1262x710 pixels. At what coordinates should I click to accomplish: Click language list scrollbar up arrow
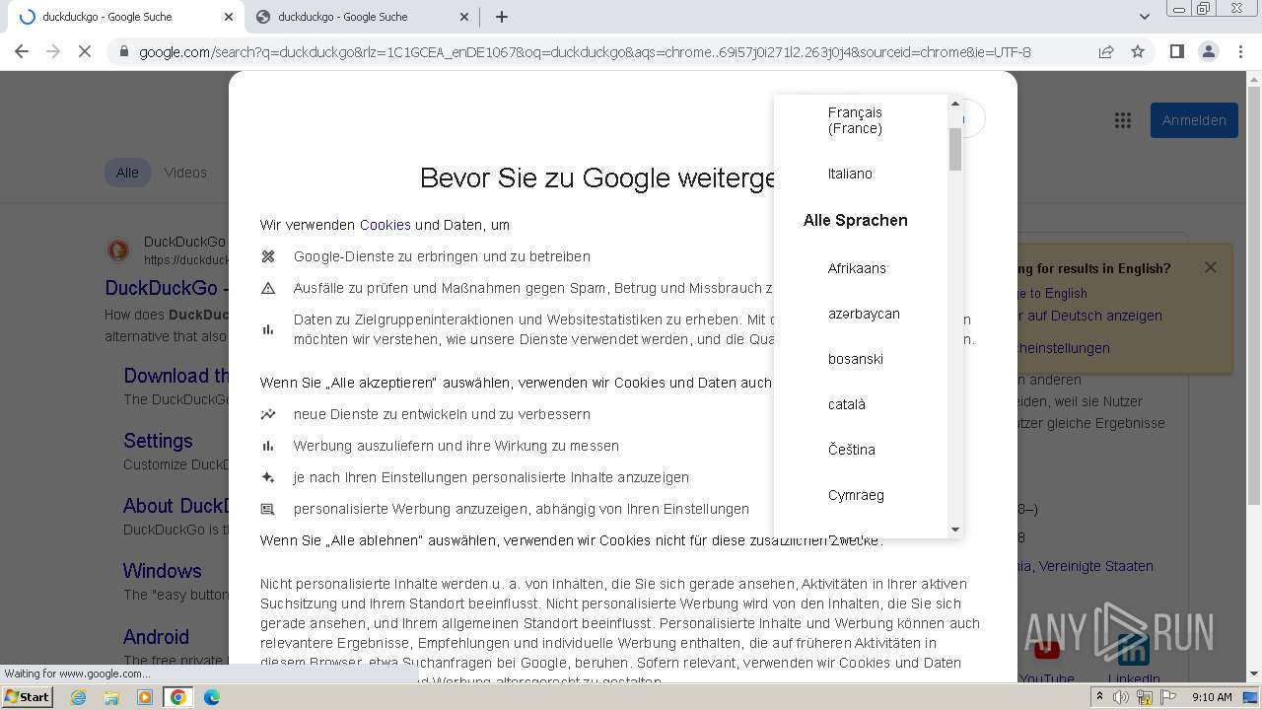954,104
